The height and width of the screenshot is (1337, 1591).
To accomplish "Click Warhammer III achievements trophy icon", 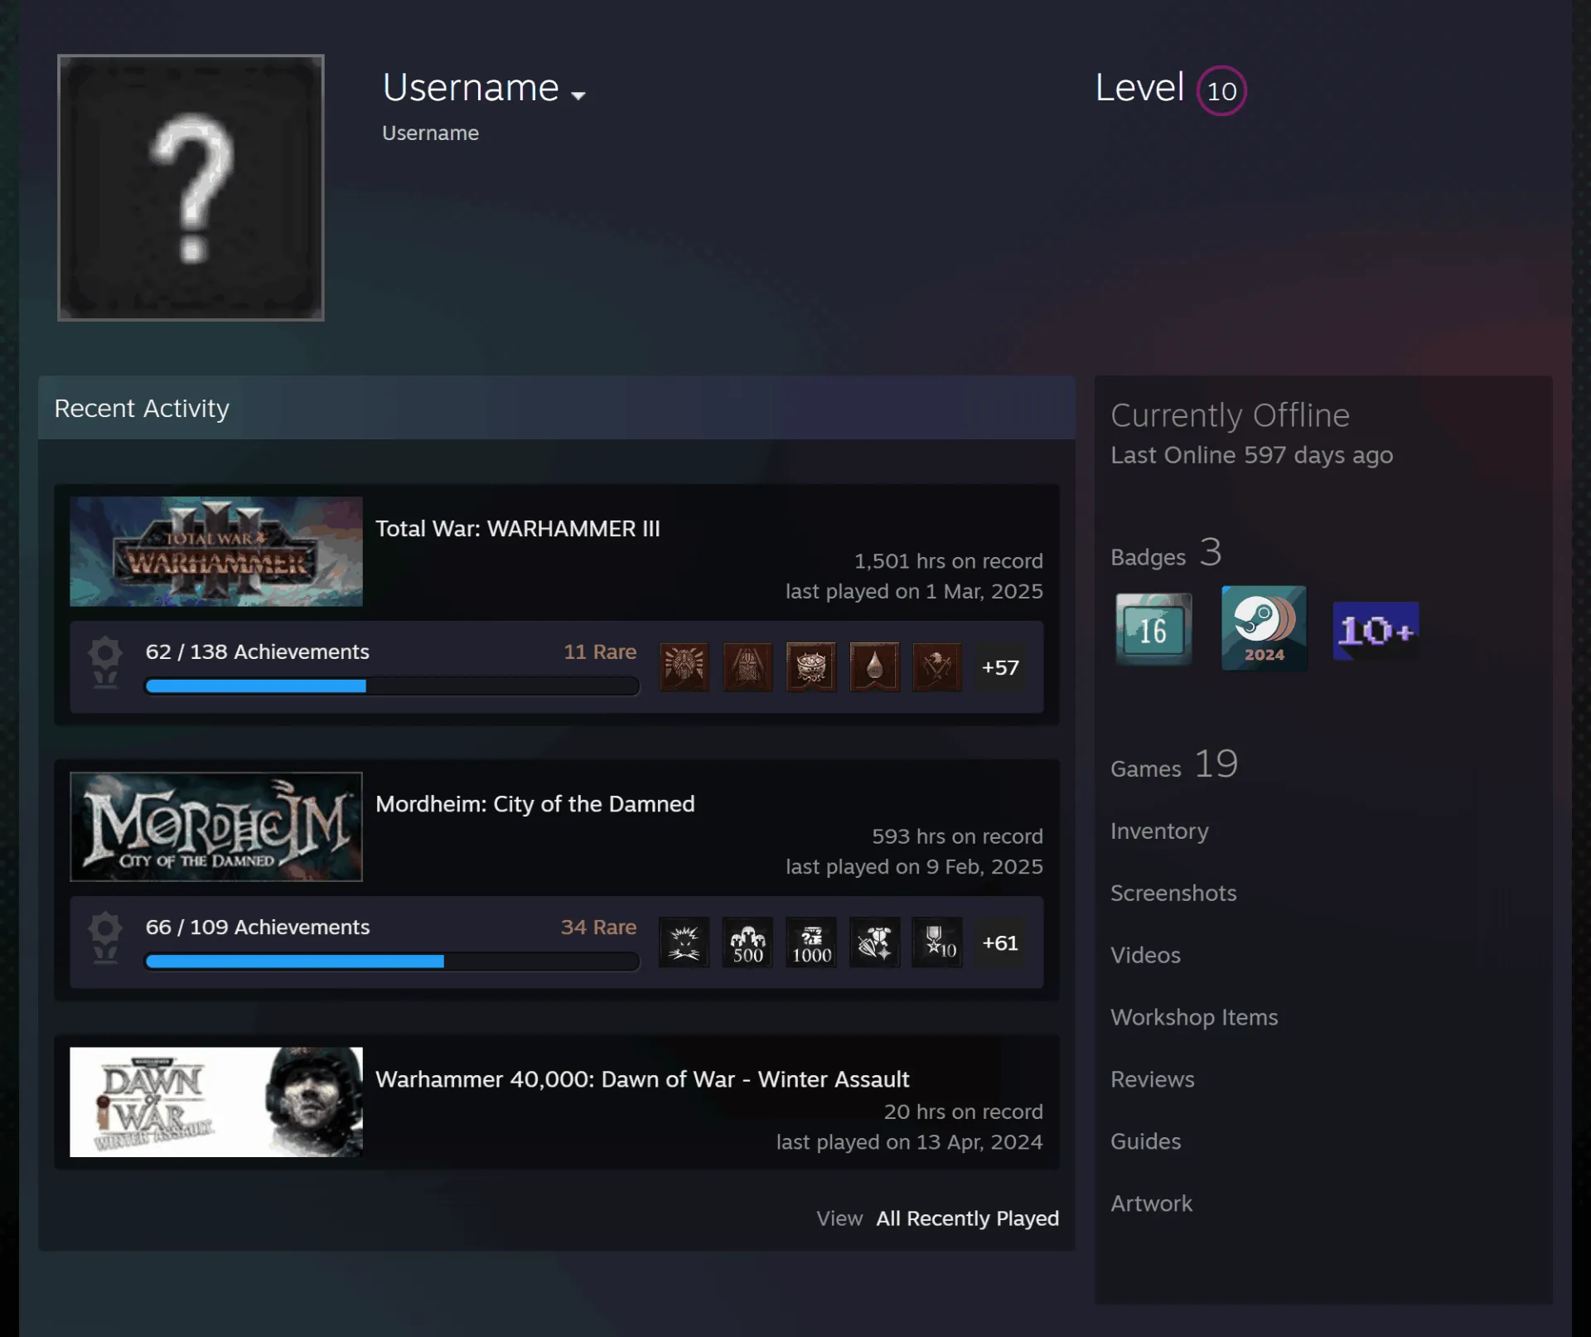I will pyautogui.click(x=105, y=662).
